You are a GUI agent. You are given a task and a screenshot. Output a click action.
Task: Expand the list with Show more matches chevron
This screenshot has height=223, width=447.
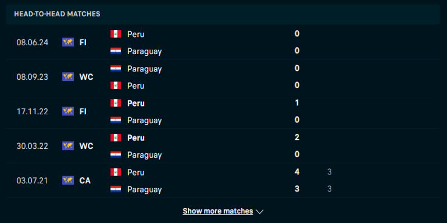pyautogui.click(x=259, y=212)
